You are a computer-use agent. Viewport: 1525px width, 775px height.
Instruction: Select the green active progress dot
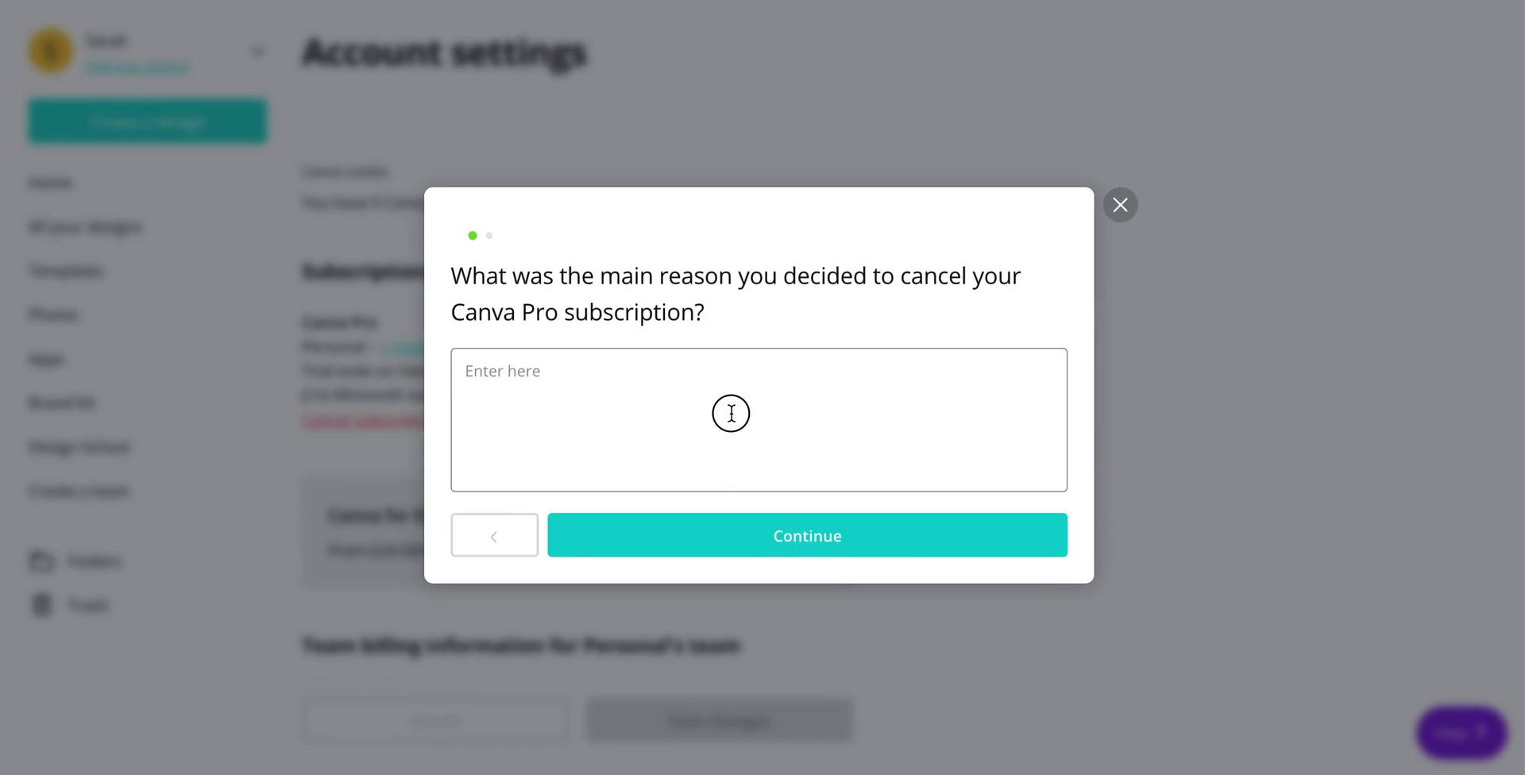472,235
